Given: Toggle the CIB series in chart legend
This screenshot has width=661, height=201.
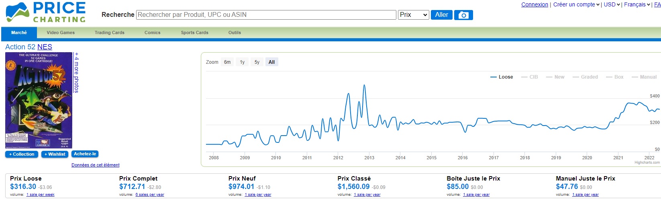Looking at the screenshot, I should (x=529, y=77).
